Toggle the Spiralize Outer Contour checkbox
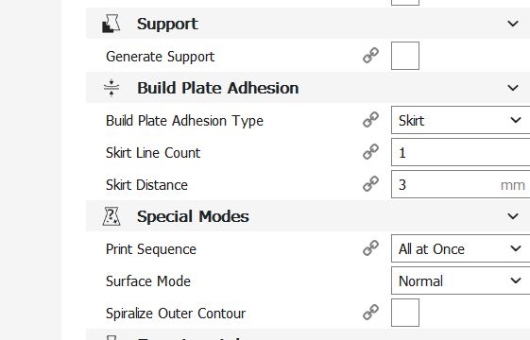The image size is (530, 340). [x=405, y=313]
